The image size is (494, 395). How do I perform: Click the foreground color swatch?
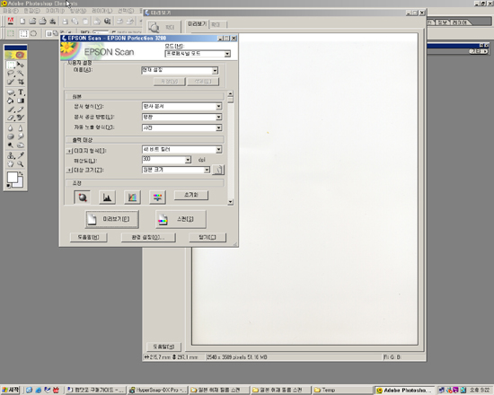(13, 178)
